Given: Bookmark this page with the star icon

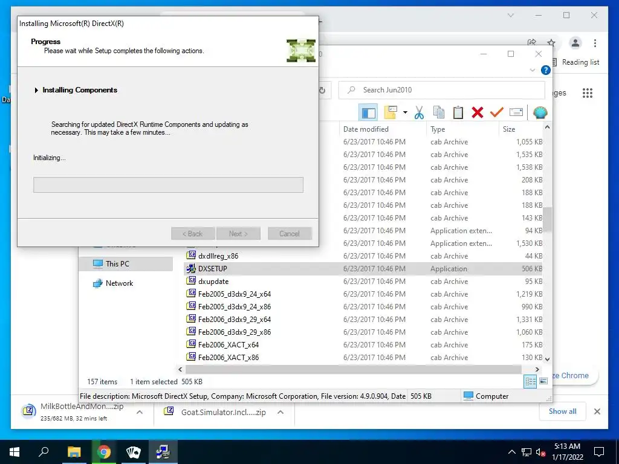Looking at the screenshot, I should [x=551, y=43].
